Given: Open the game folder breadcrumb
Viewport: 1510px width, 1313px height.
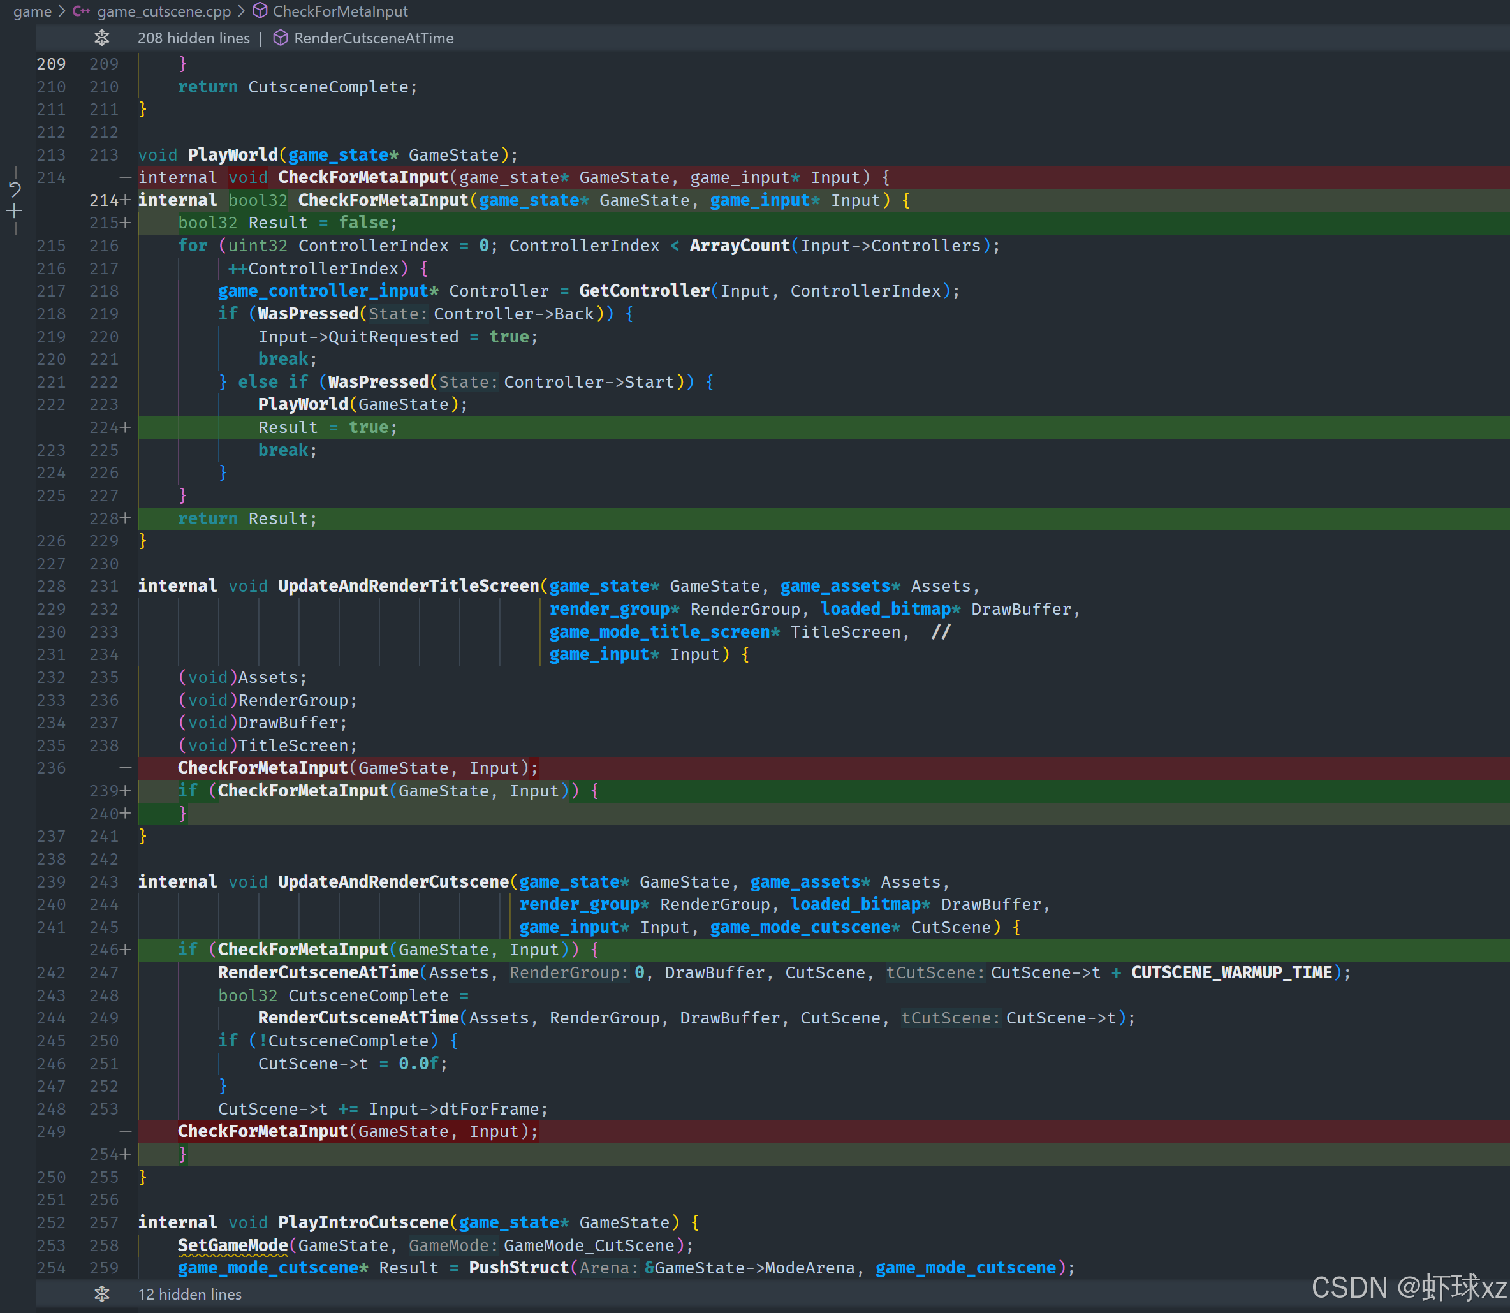Looking at the screenshot, I should pyautogui.click(x=33, y=11).
